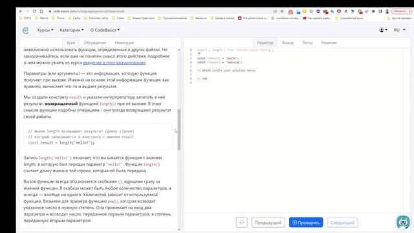The width and height of the screenshot is (414, 233).
Task: Bookmark this page with the star icon
Action: pyautogui.click(x=282, y=12)
